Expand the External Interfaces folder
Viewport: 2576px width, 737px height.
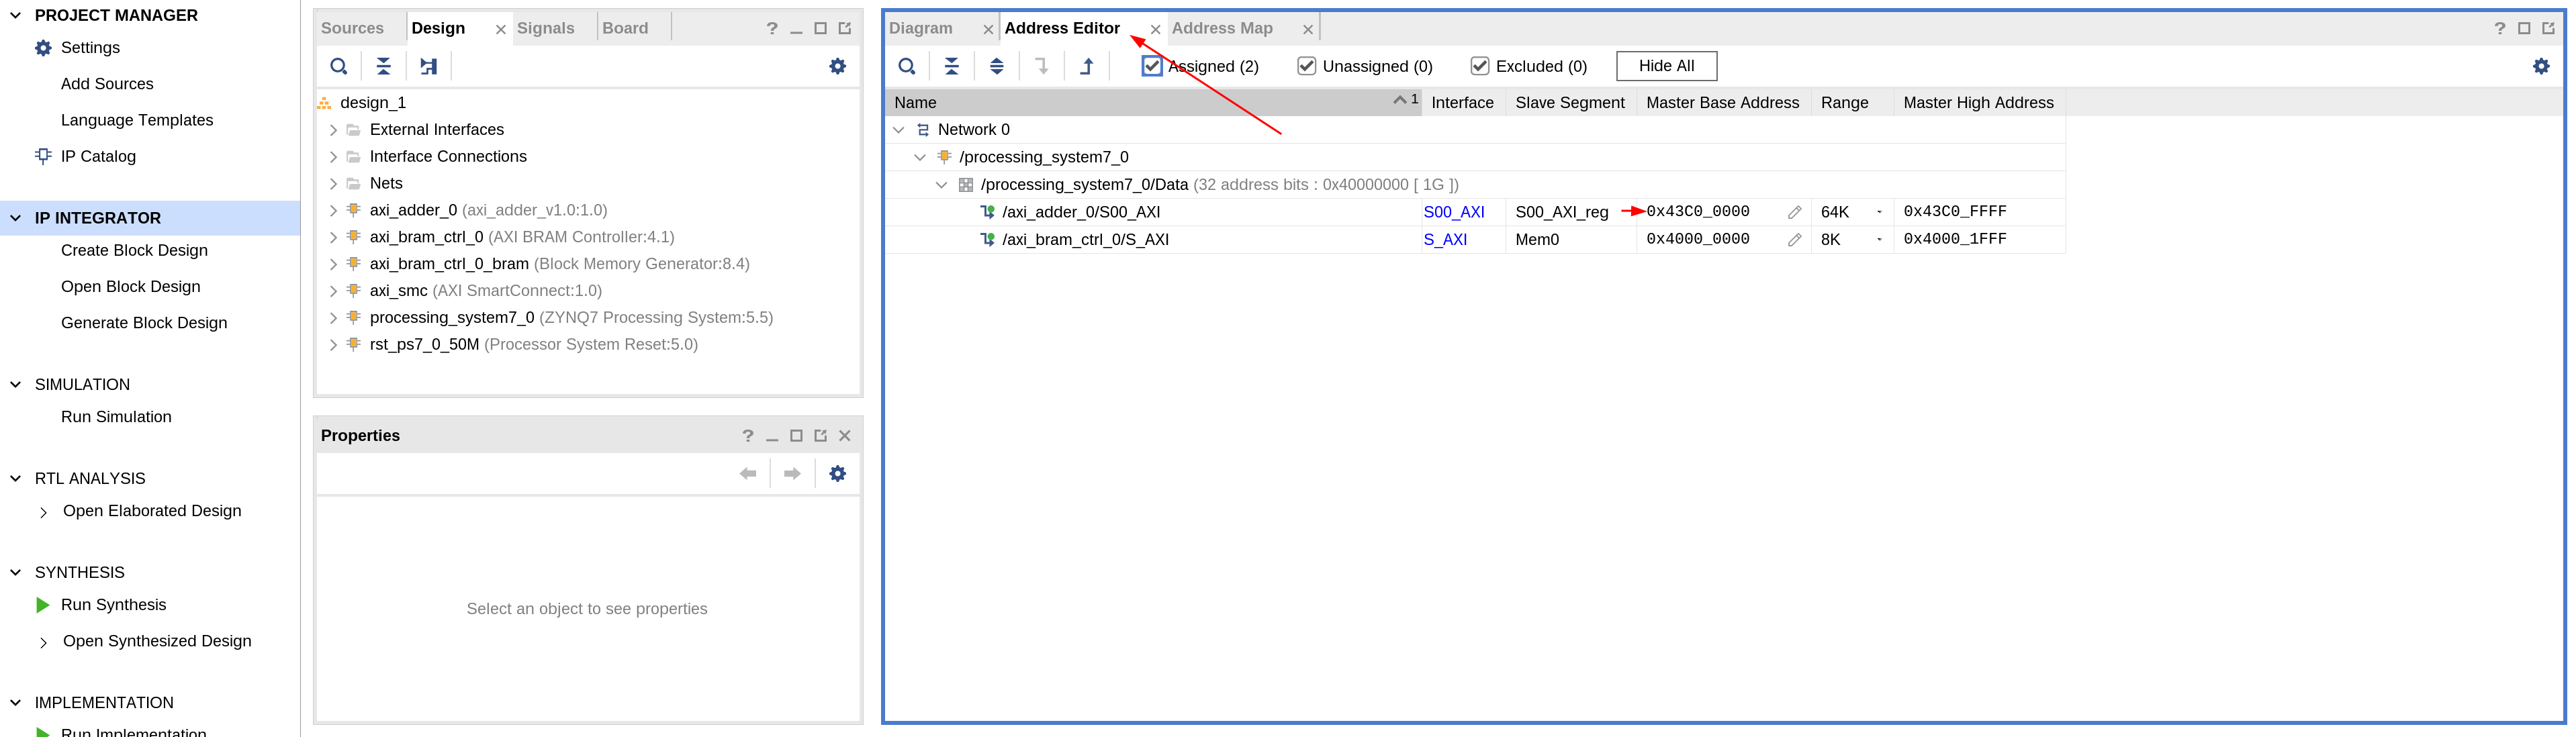(334, 129)
